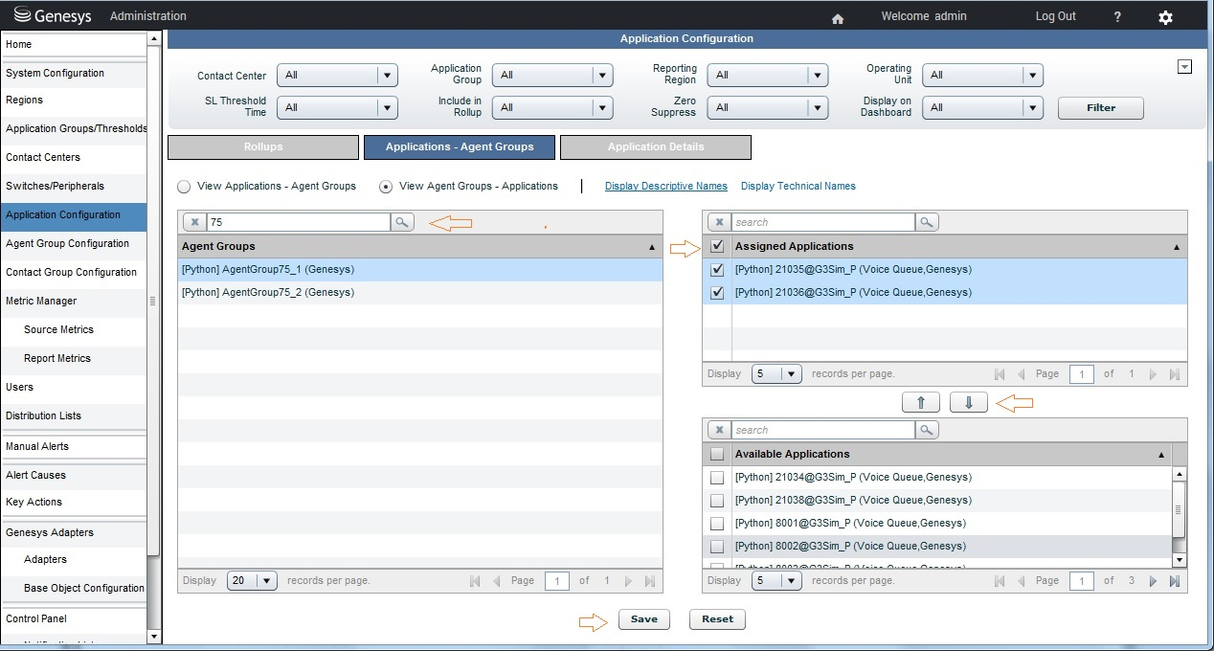Open Switches/Peripherals in the sidebar

74,187
